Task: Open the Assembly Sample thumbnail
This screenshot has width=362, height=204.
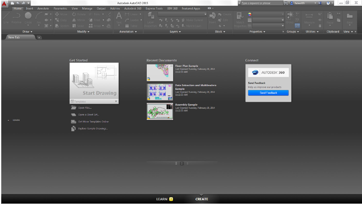Action: 160,112
